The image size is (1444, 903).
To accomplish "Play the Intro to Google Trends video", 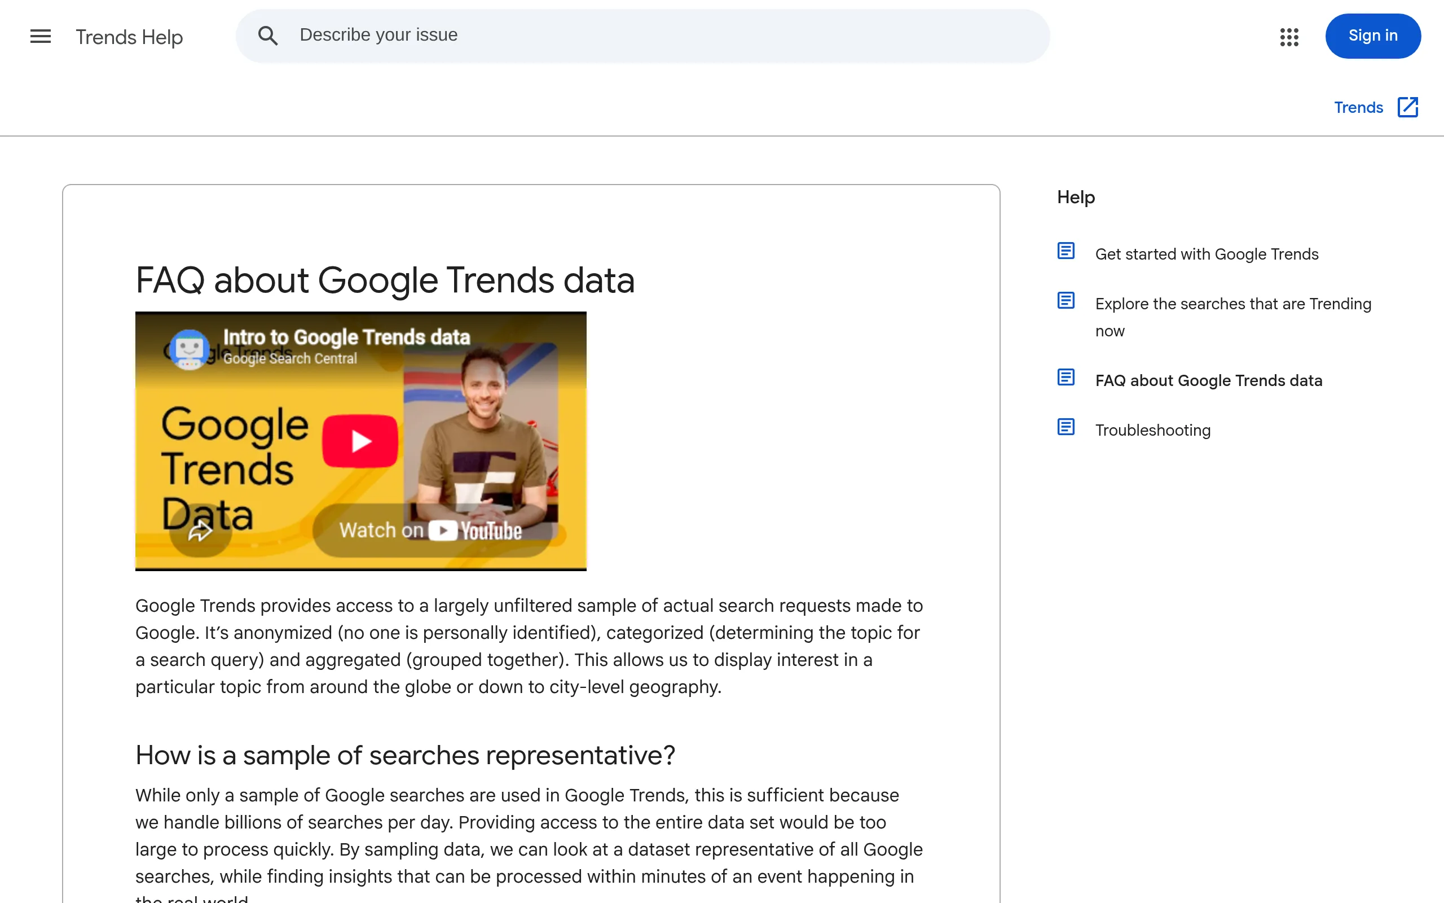I will (x=360, y=441).
